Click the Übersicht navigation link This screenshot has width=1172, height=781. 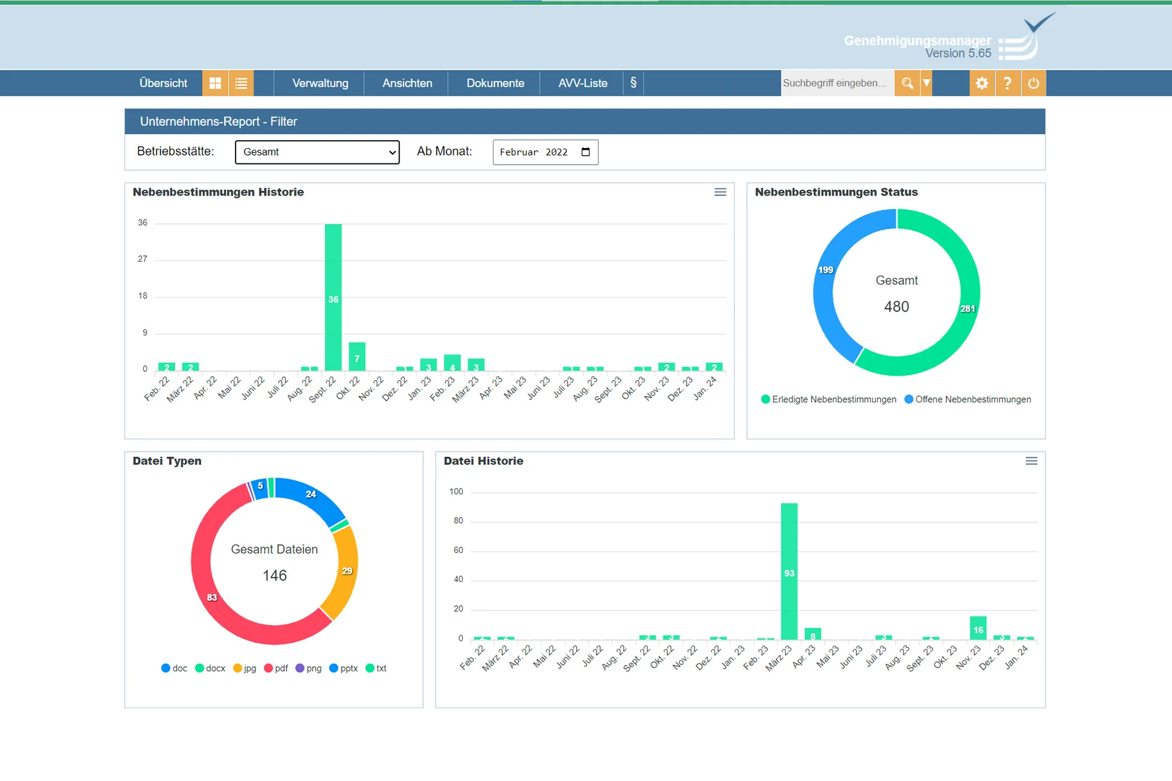coord(163,83)
